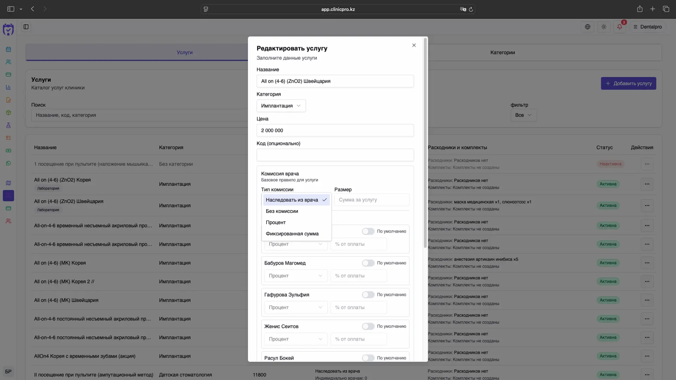Click % от оплаты field for Бабуров Магомед
The image size is (676, 380).
click(358, 276)
